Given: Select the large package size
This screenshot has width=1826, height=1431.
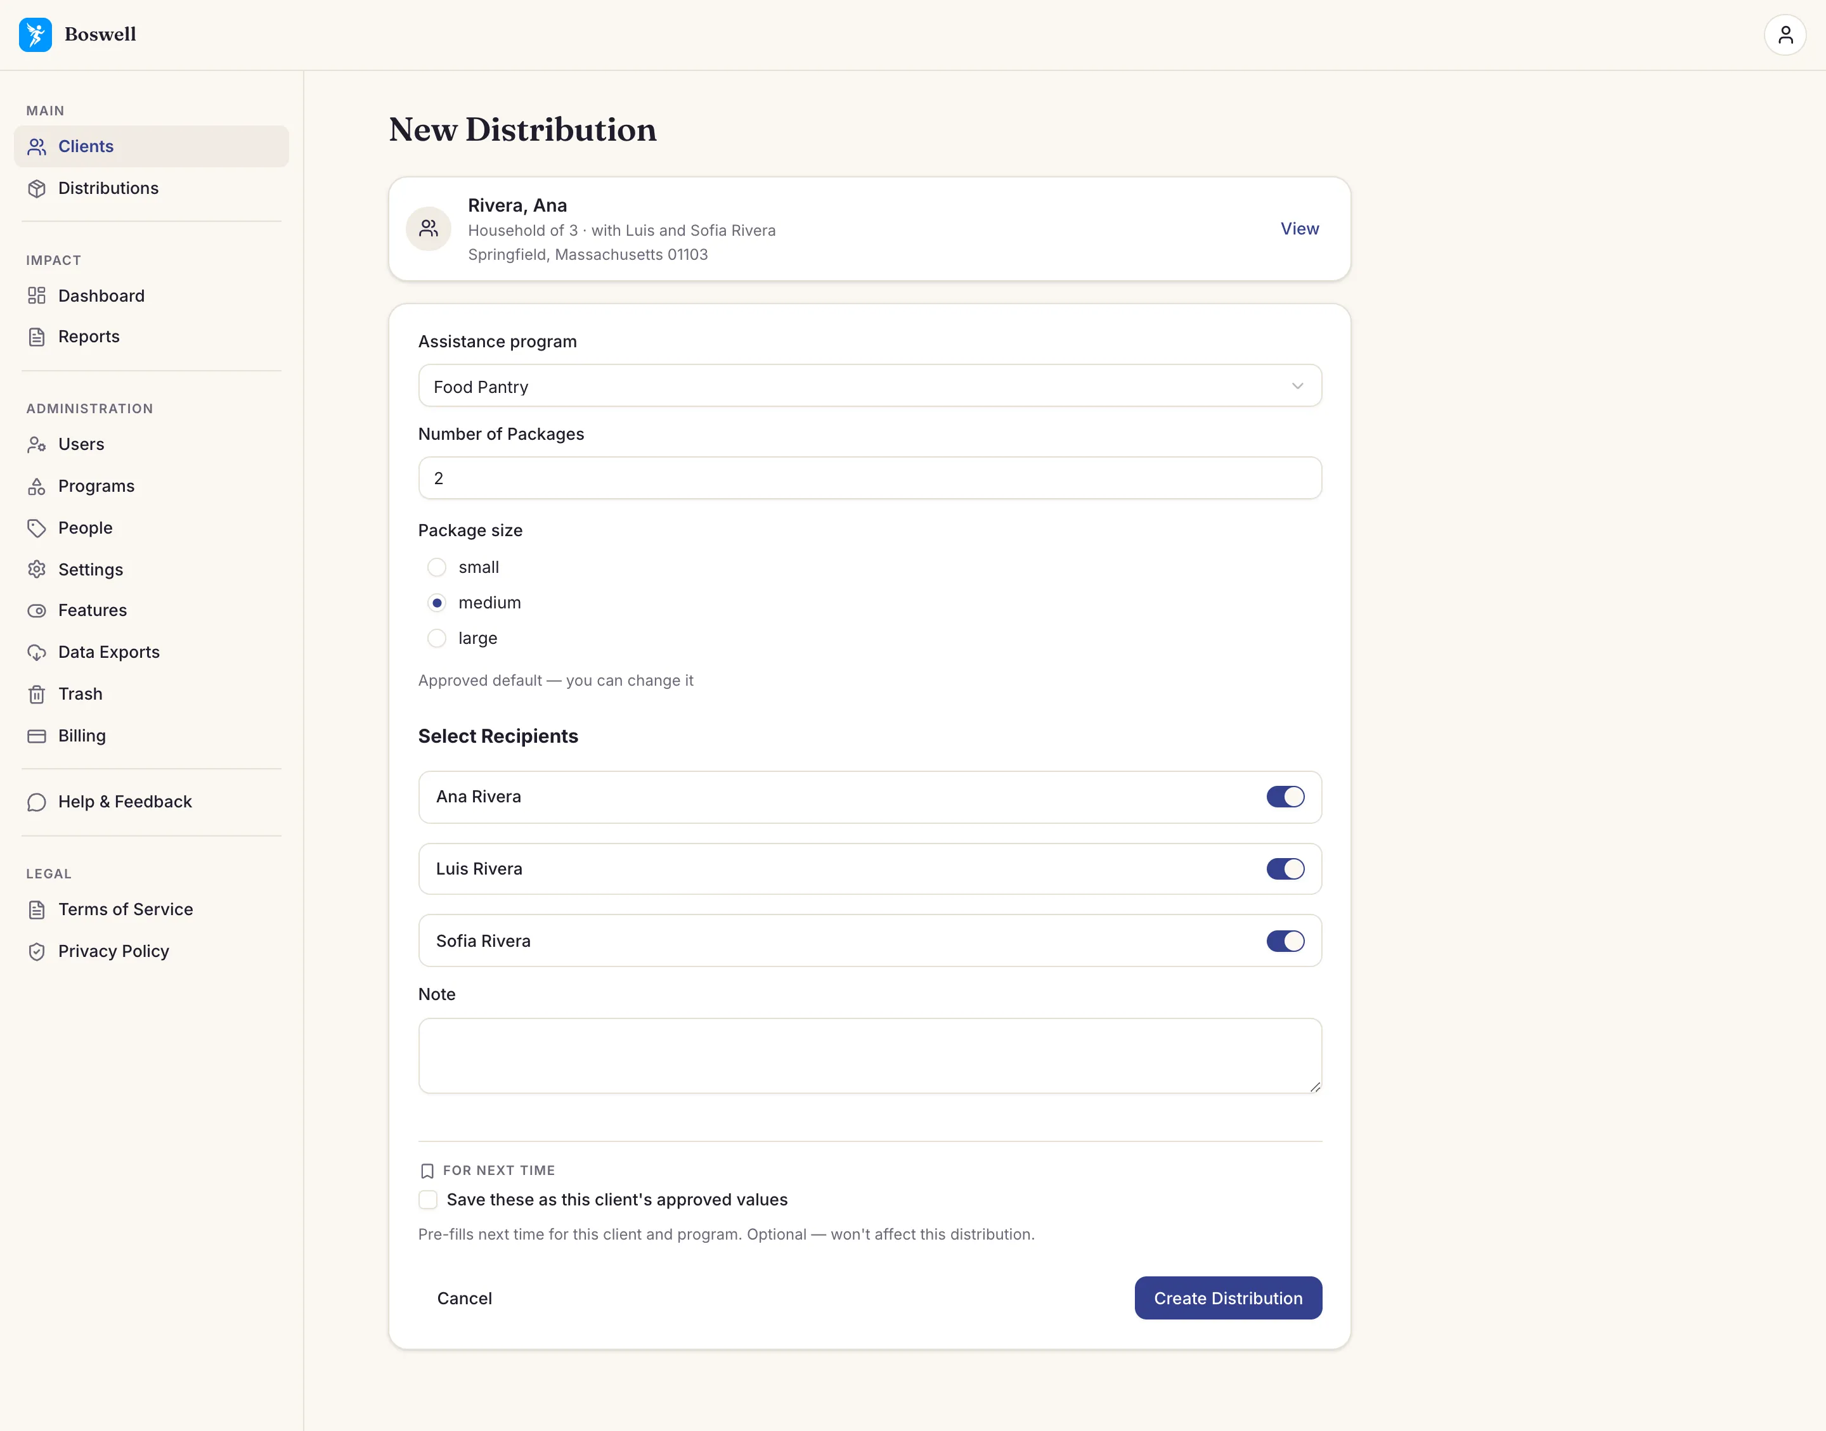Looking at the screenshot, I should tap(437, 638).
